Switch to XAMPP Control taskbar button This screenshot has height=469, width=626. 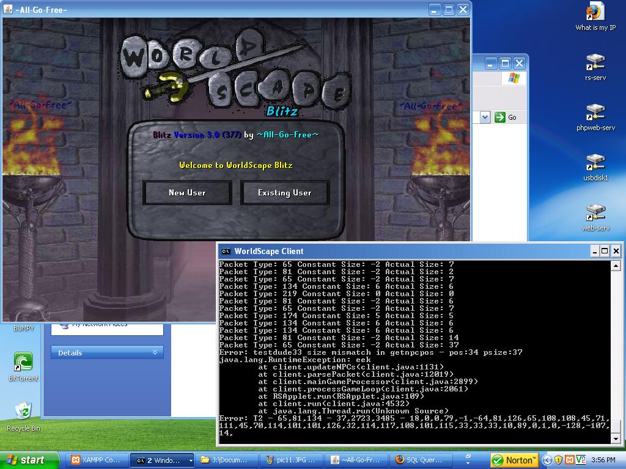coord(97,460)
